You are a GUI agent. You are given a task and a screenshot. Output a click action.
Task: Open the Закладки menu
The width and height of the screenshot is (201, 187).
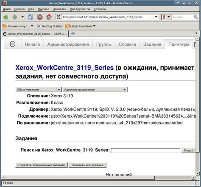[x=60, y=9]
